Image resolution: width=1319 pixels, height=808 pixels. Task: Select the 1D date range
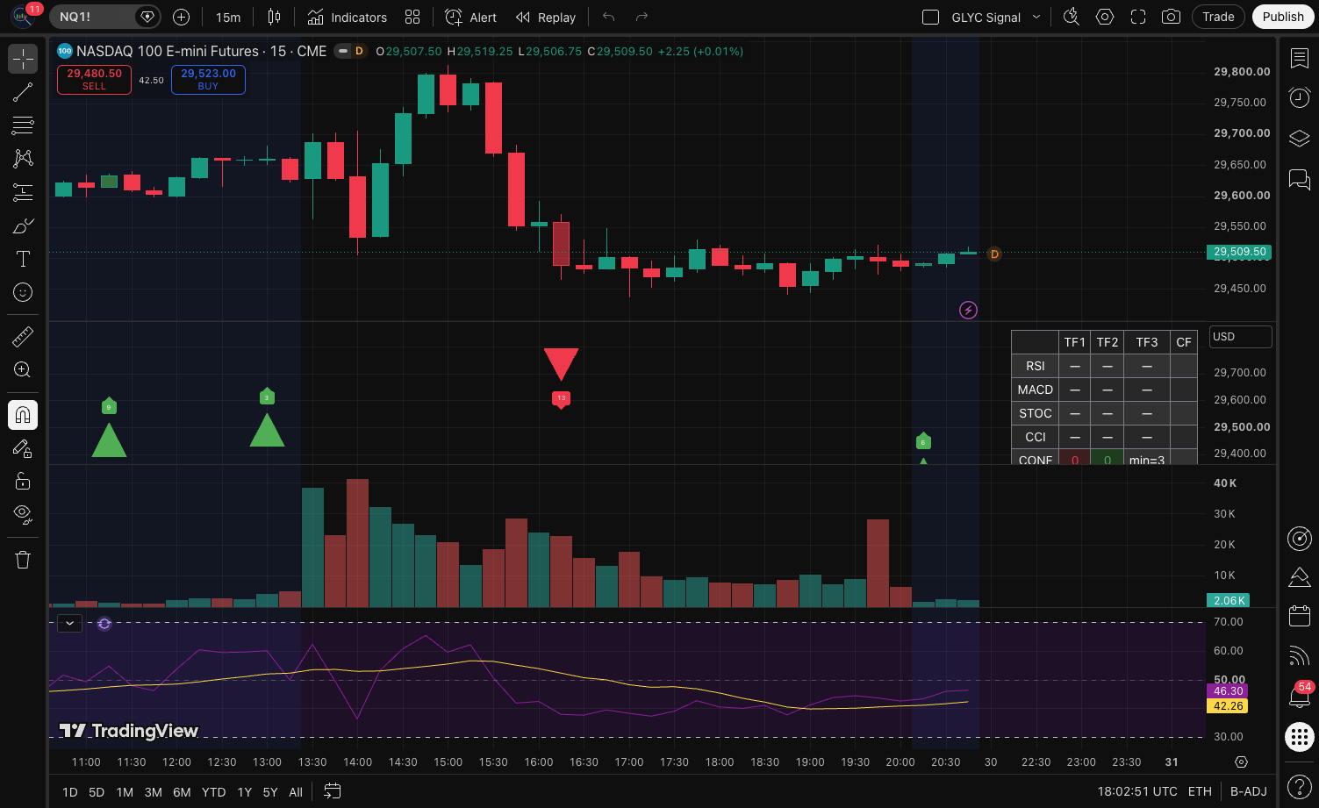[x=70, y=792]
